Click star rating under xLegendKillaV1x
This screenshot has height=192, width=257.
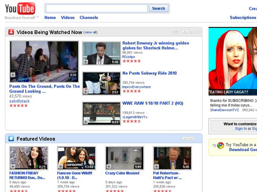(132, 121)
